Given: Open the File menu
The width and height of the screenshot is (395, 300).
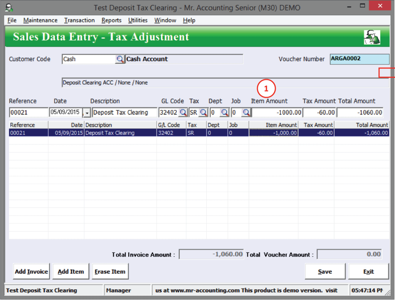Looking at the screenshot, I should (12, 20).
